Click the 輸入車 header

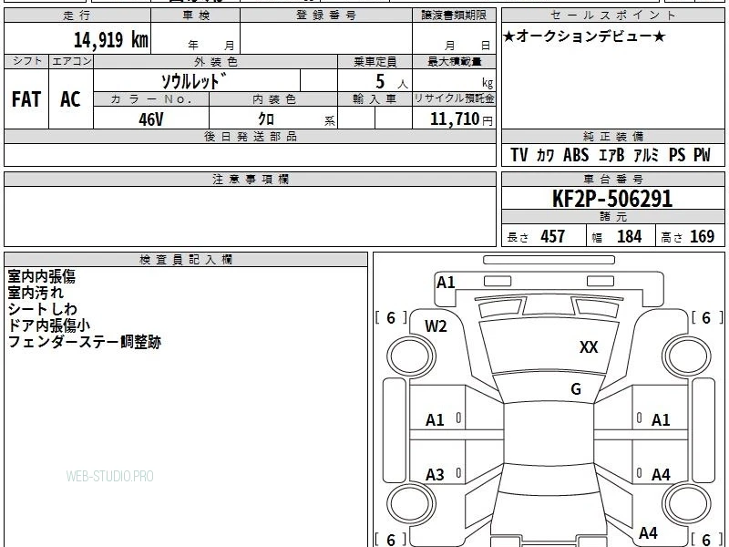[x=375, y=99]
